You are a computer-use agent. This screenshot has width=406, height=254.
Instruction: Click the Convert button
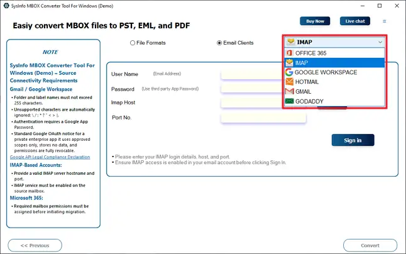click(370, 245)
